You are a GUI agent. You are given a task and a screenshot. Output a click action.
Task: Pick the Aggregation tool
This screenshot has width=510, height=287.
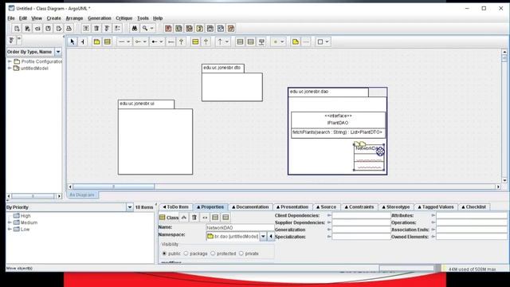pos(138,41)
